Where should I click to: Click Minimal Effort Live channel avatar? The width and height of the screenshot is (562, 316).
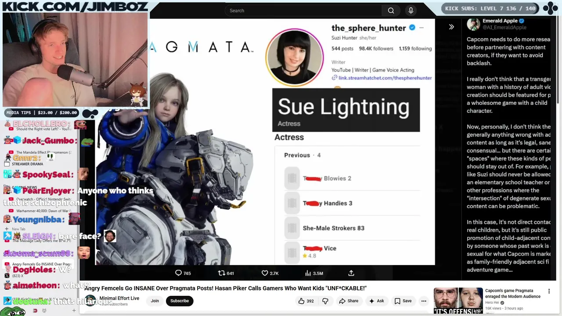coord(90,301)
